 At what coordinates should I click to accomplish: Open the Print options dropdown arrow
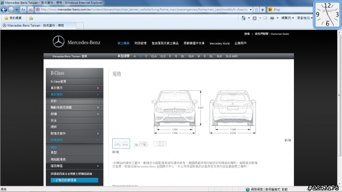277,18
